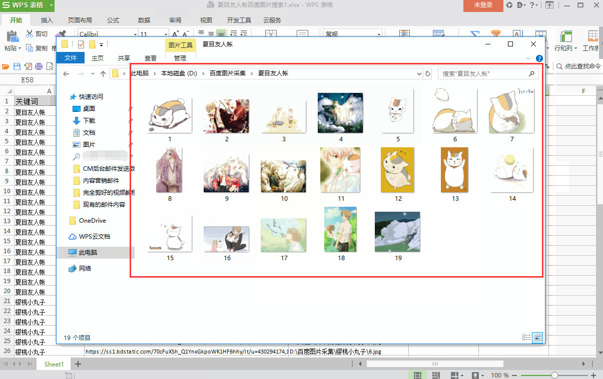Screen dimensions: 603x379
Task: Click the 未登录 login button in WPS
Action: 483,5
